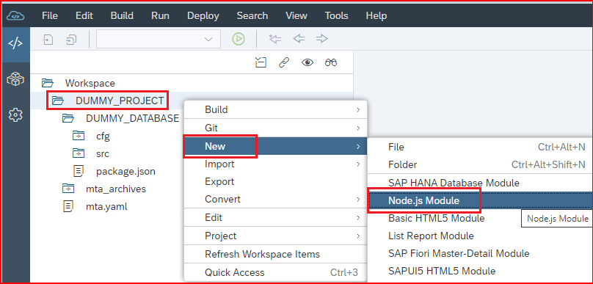Image resolution: width=593 pixels, height=284 pixels.
Task: Click the green Run play icon
Action: (x=239, y=39)
